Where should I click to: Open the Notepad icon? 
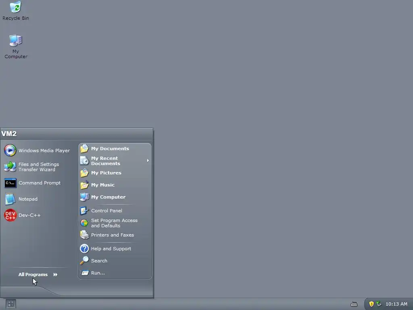coord(10,199)
